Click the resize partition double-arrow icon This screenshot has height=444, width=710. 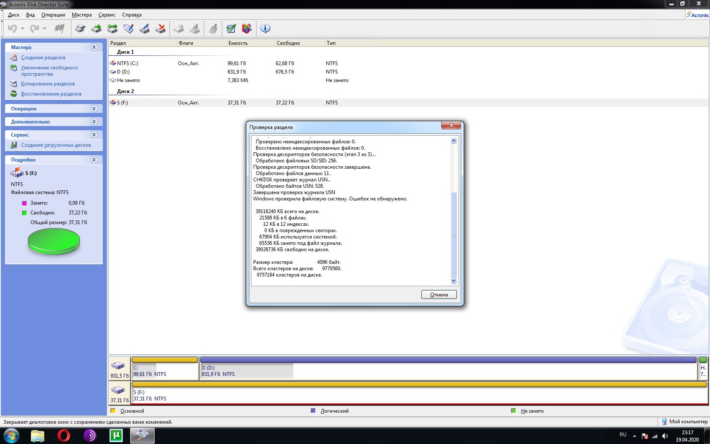112,28
